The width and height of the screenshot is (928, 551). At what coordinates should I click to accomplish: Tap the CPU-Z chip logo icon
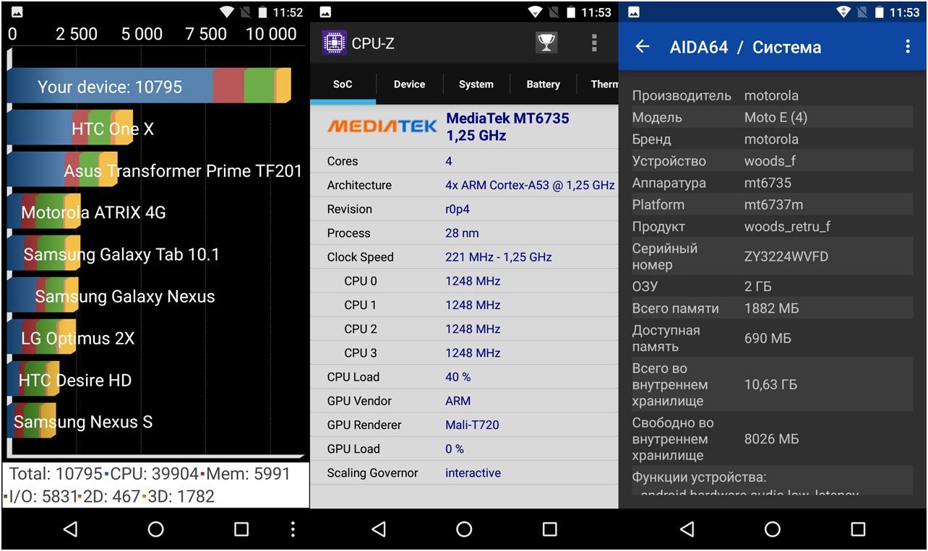(334, 43)
